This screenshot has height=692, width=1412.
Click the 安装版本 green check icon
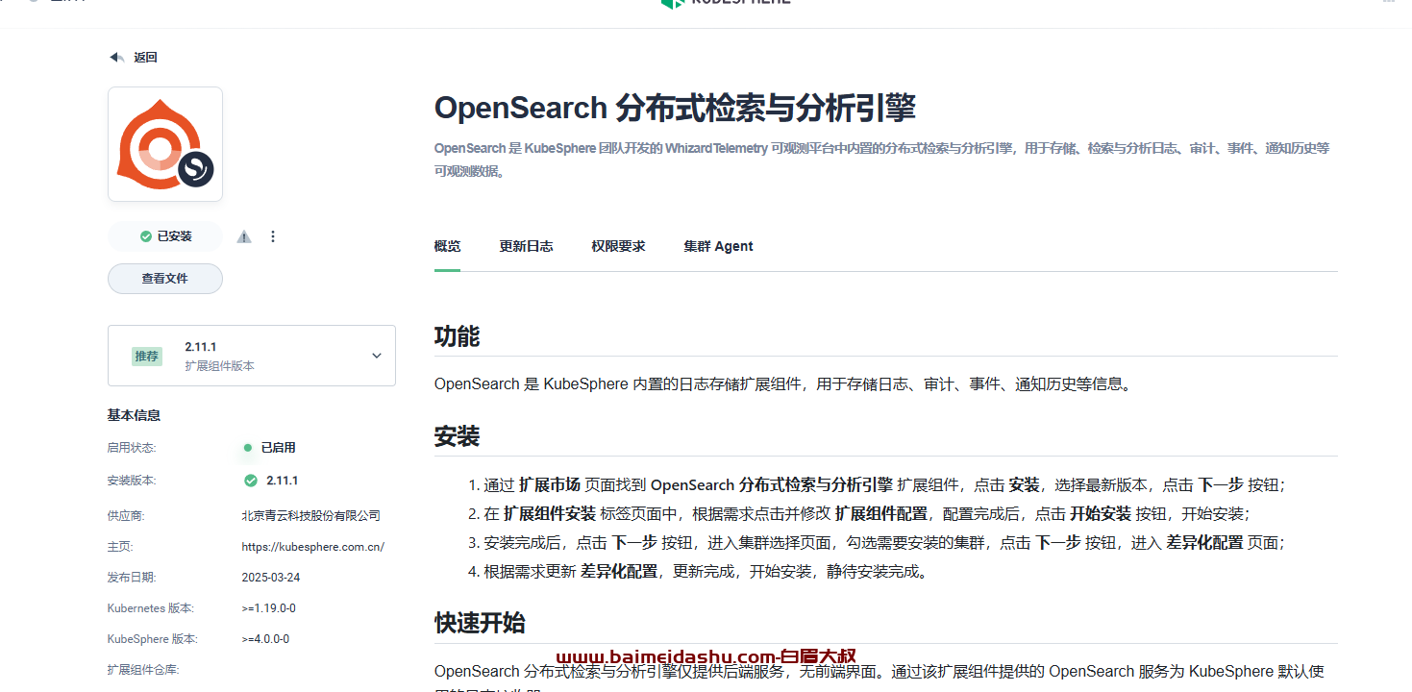pyautogui.click(x=251, y=481)
